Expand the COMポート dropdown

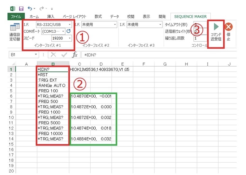point(53,31)
